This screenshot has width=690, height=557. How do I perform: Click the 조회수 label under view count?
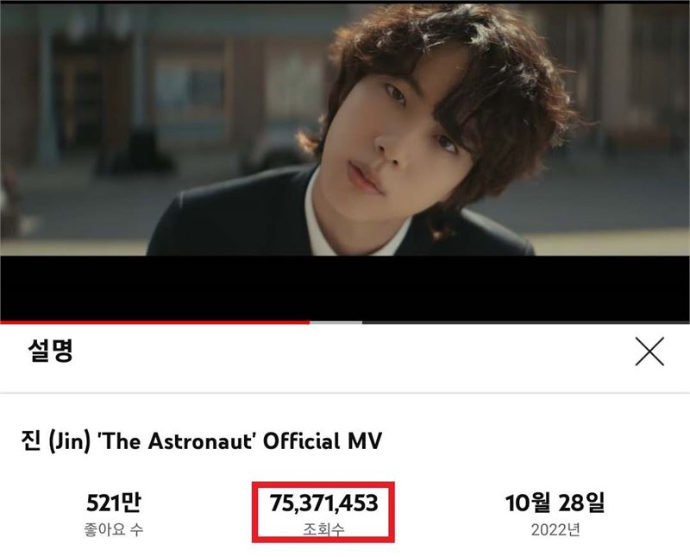click(x=323, y=529)
